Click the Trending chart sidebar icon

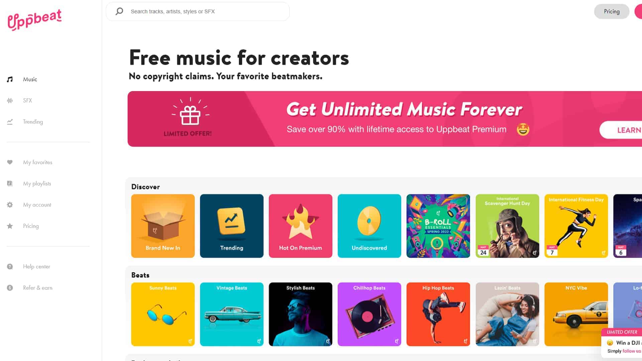tap(10, 122)
